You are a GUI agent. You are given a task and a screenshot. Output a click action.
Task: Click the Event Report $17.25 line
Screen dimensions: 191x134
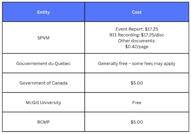[137, 29]
